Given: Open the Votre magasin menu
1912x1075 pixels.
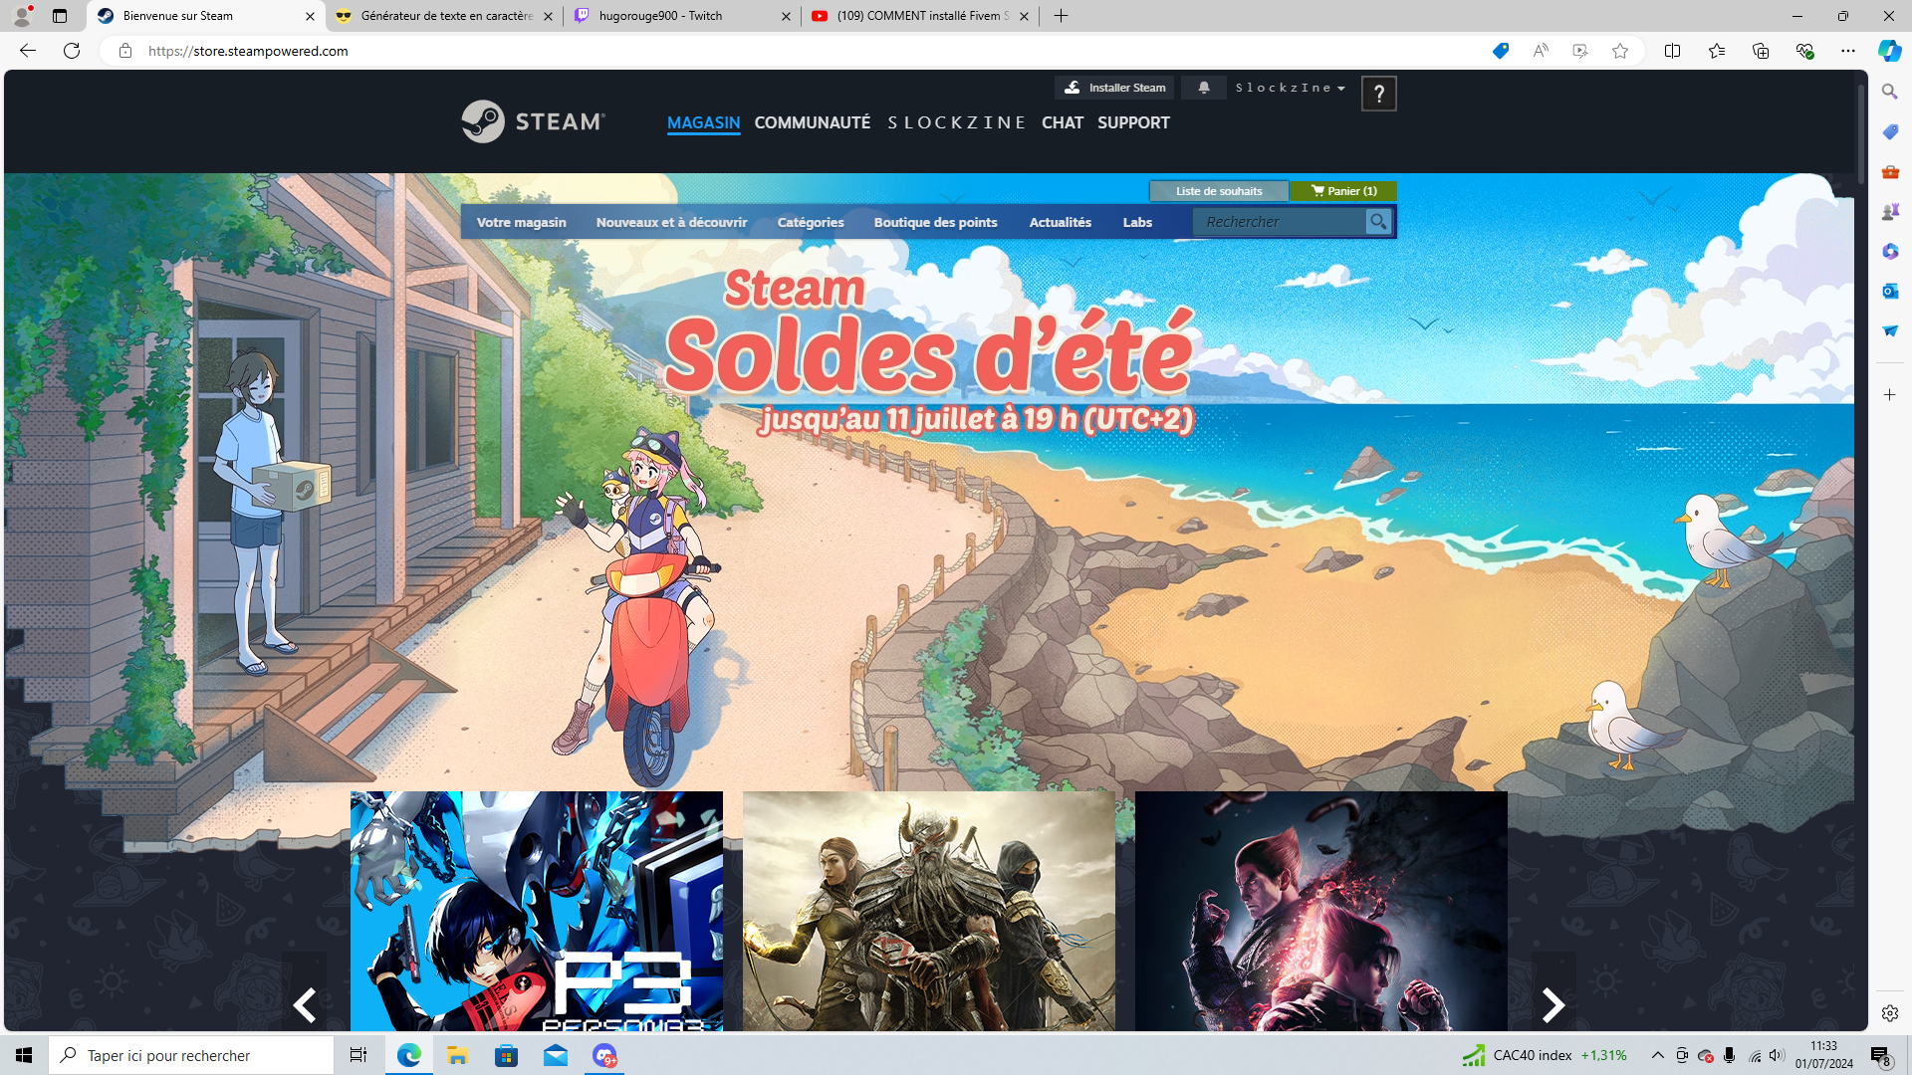Looking at the screenshot, I should [521, 222].
